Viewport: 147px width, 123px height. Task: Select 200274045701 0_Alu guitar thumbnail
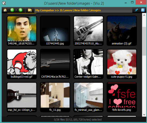click(x=88, y=31)
